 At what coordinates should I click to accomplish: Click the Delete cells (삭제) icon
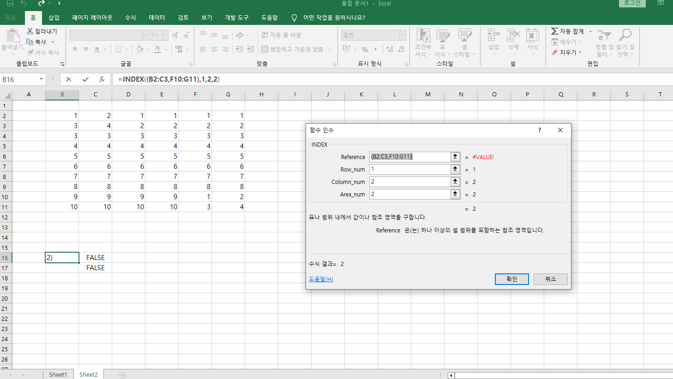(x=513, y=36)
